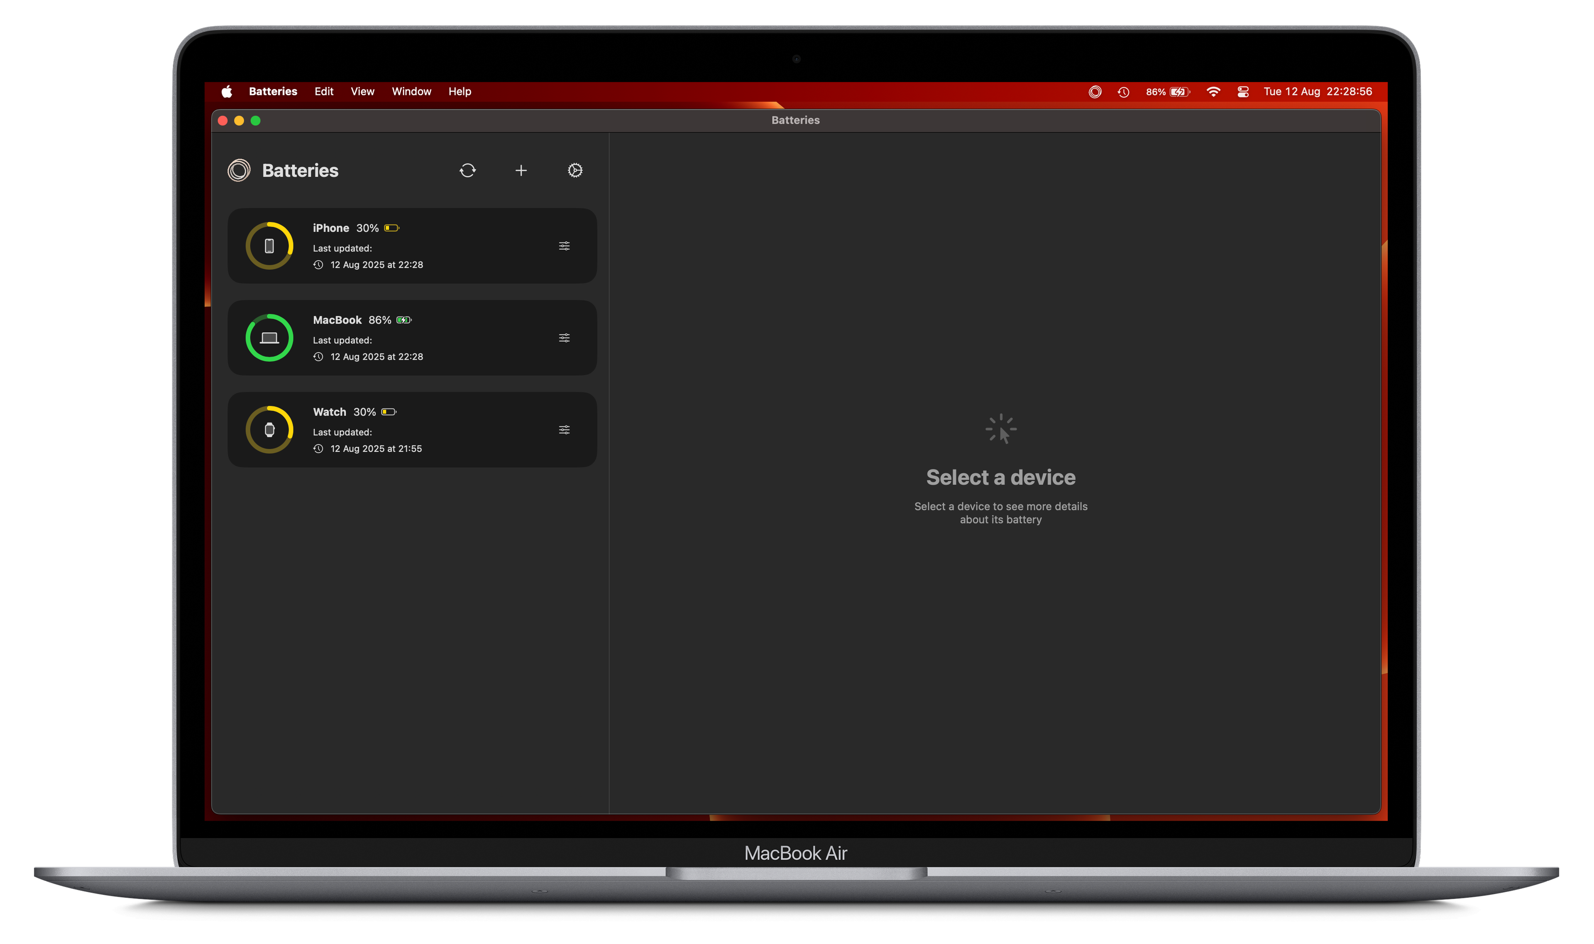The width and height of the screenshot is (1594, 944).
Task: Click Watch timestamp 12 Aug 2025 at 21:55
Action: coord(376,448)
